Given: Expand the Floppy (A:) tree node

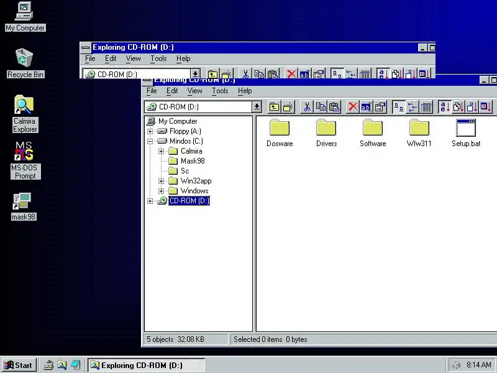Looking at the screenshot, I should pos(150,131).
